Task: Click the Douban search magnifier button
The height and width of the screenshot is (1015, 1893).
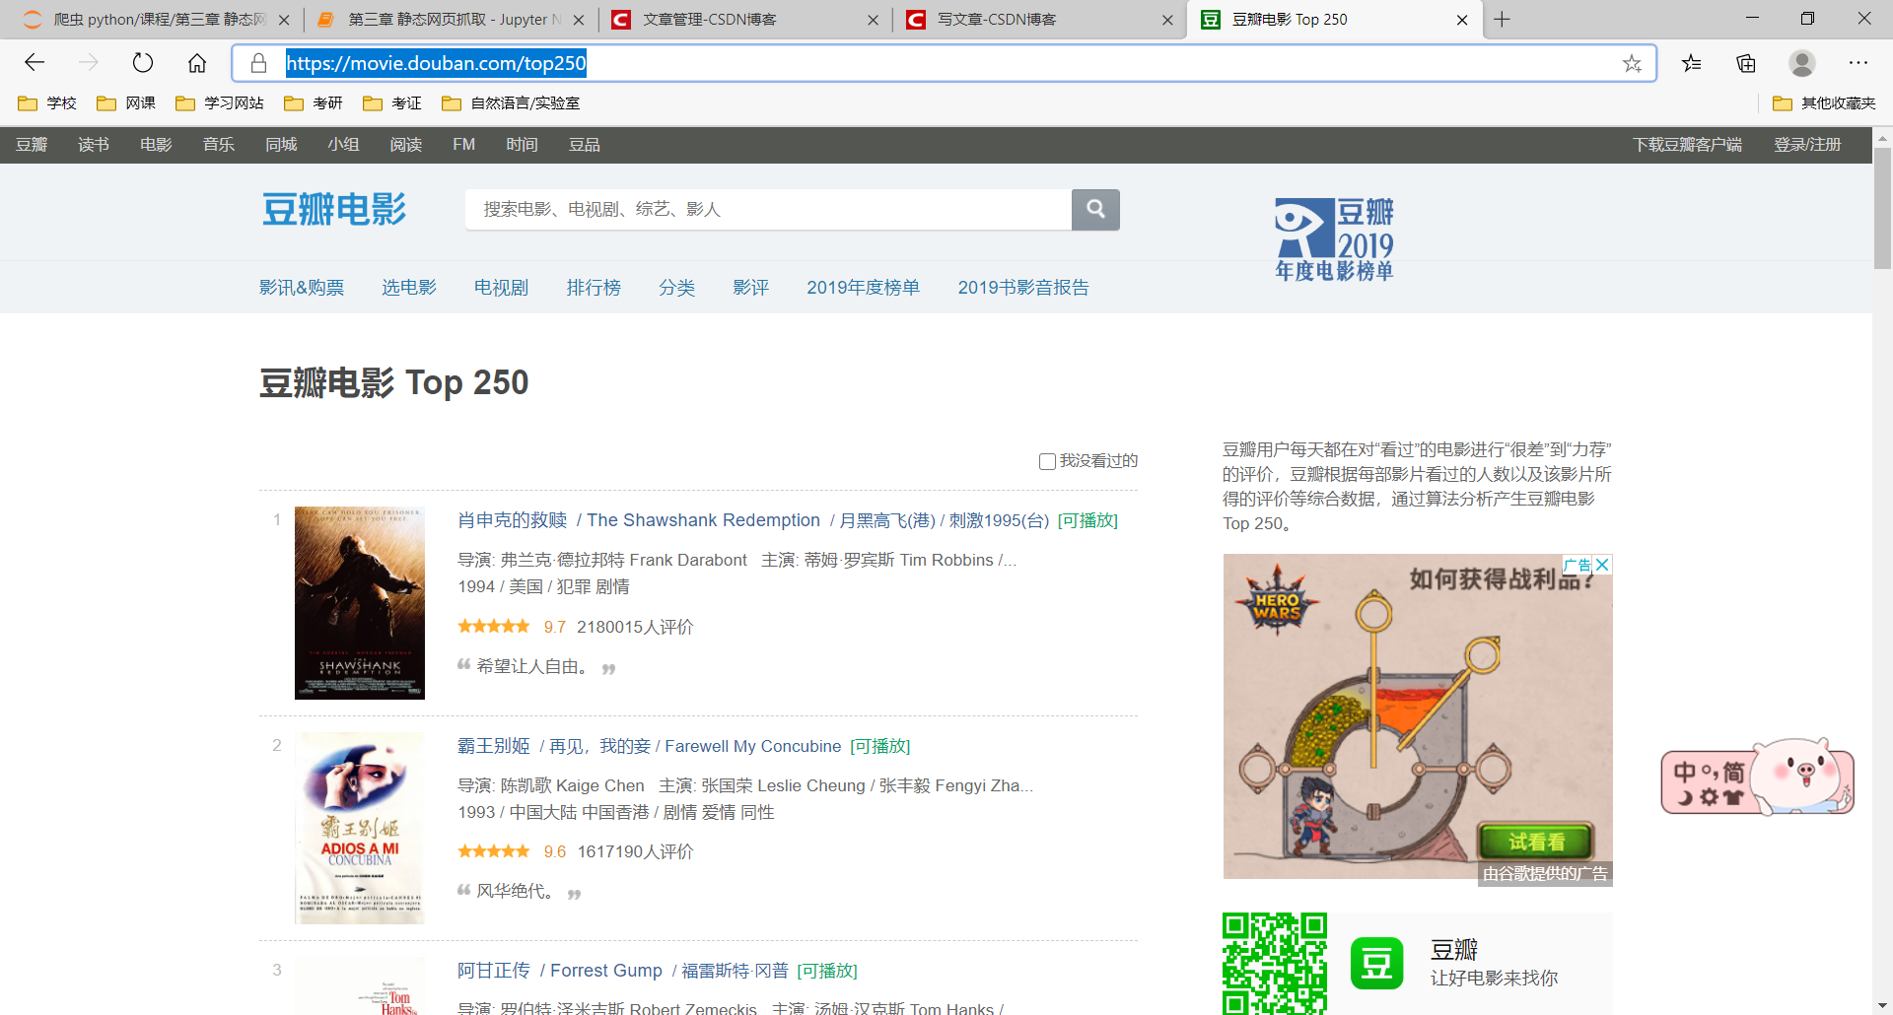Action: point(1095,209)
